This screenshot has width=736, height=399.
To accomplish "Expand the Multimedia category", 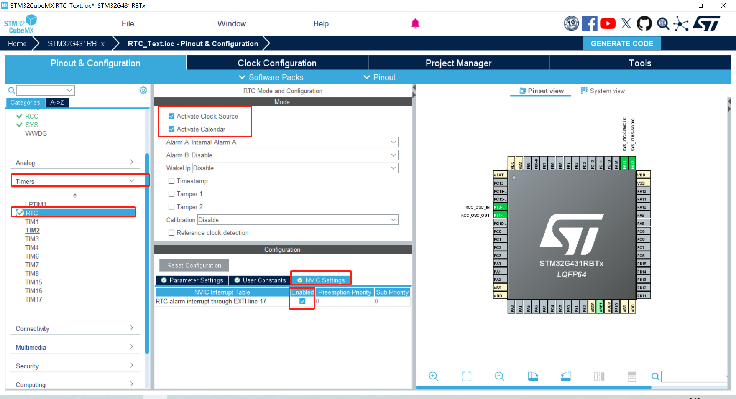I will [75, 347].
